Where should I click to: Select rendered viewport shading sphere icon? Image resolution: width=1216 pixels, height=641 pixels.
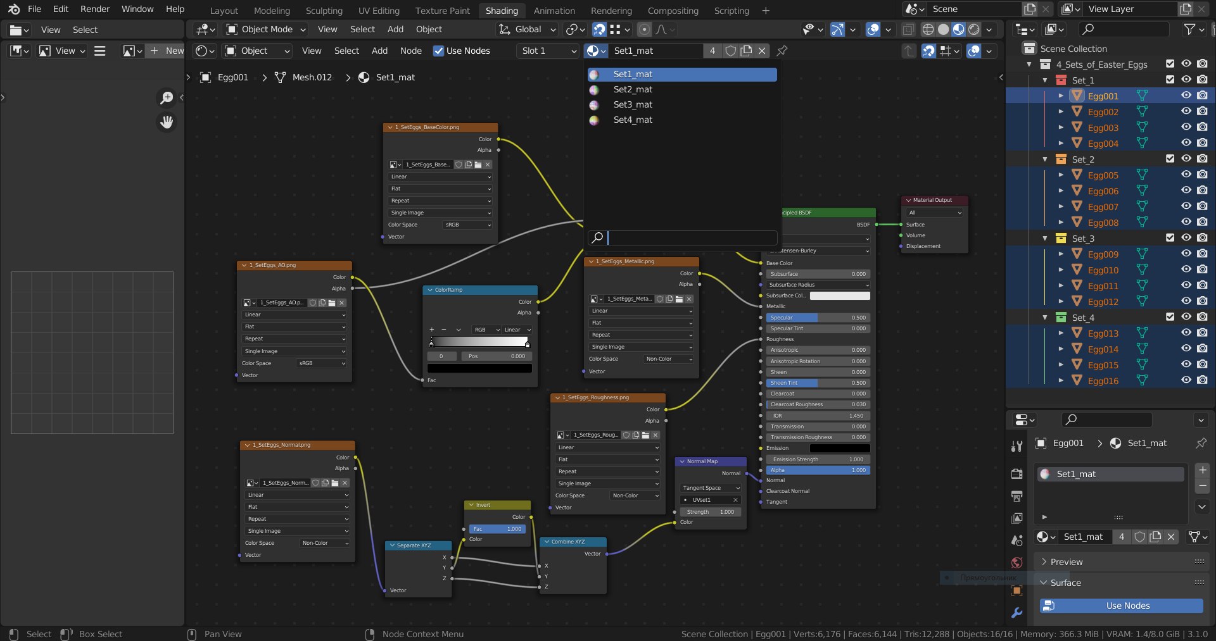pos(974,29)
